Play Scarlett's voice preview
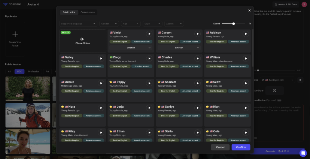The width and height of the screenshot is (310, 159). click(x=197, y=83)
